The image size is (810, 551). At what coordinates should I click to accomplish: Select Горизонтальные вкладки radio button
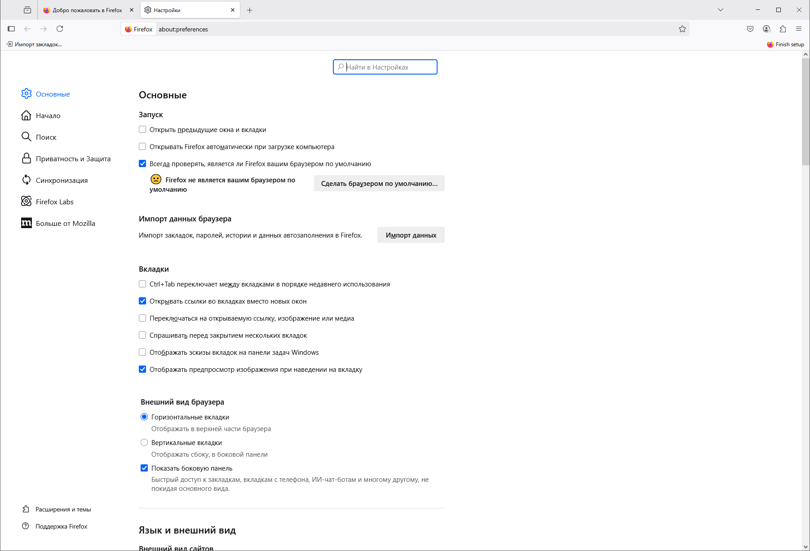(144, 417)
